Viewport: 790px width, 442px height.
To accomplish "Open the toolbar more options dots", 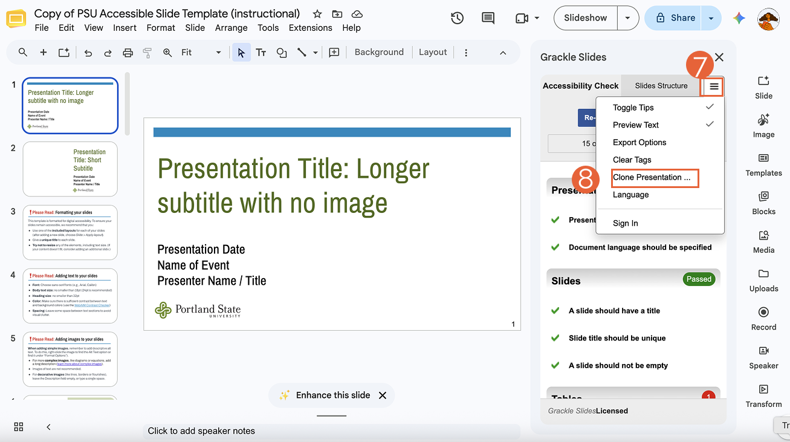I will tap(466, 53).
